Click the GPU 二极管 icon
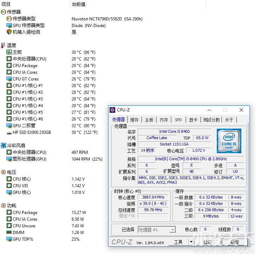261x260 pixels. 9,125
